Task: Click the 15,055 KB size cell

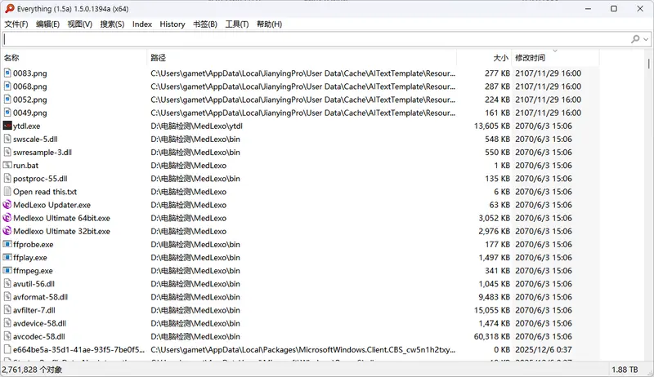Action: pos(492,310)
